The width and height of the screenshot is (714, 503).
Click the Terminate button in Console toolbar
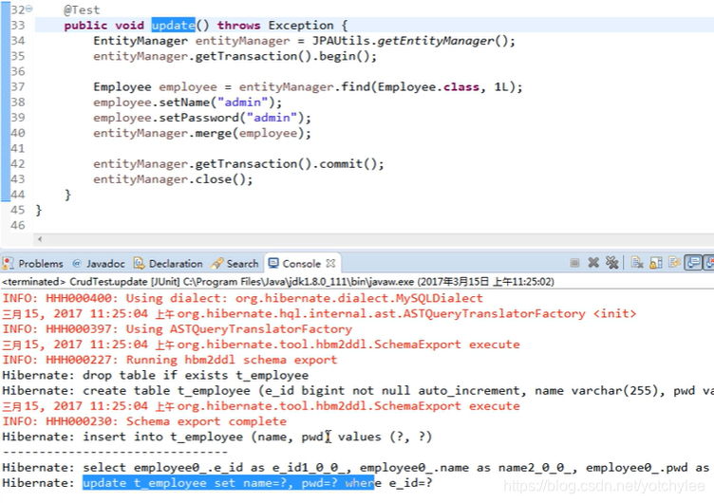point(574,263)
